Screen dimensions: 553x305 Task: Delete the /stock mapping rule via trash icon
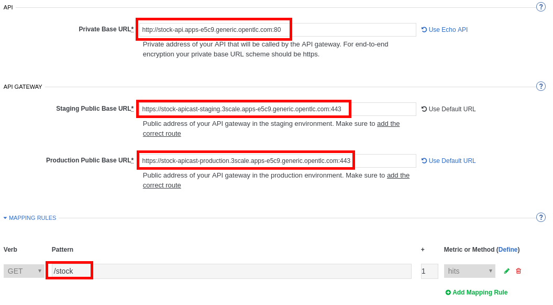tap(518, 271)
